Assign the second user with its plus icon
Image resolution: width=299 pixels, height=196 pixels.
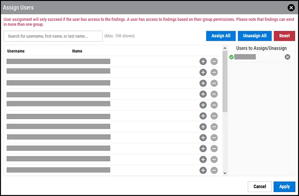[203, 72]
